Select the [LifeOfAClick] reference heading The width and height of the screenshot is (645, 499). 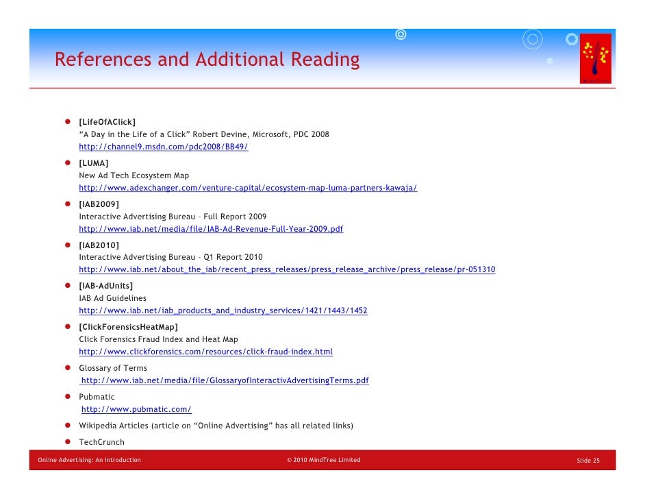(x=107, y=122)
